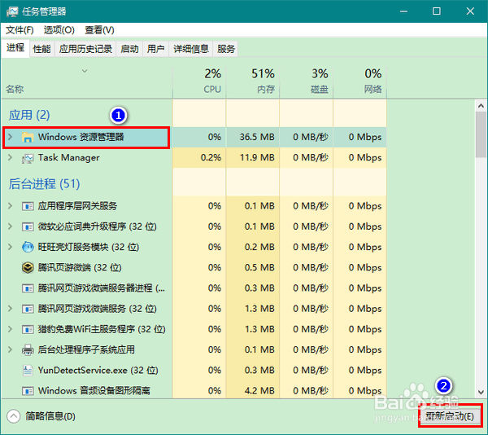Click the scrollbar down arrow

click(x=481, y=392)
